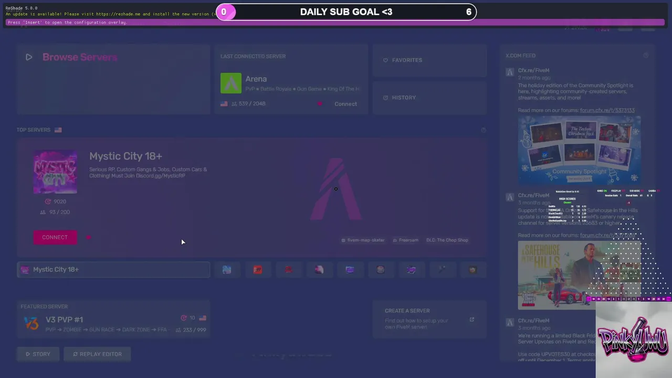The image size is (672, 378).
Task: Open the first post author Cfx.re/FiveM
Action: click(534, 70)
